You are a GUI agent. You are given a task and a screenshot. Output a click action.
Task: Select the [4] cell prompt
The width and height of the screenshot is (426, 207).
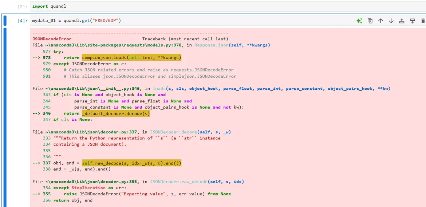tap(22, 21)
